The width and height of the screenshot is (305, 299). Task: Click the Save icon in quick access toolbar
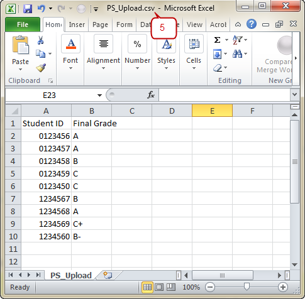[28, 9]
